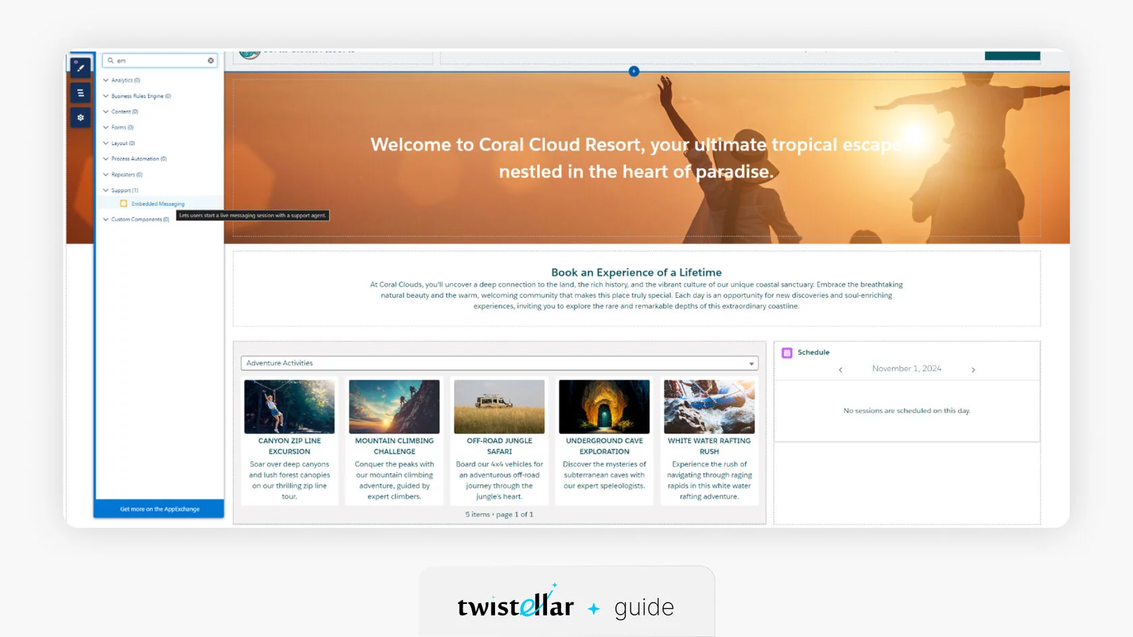The image size is (1133, 637).
Task: Collapse the Layout (0) category
Action: [x=106, y=143]
